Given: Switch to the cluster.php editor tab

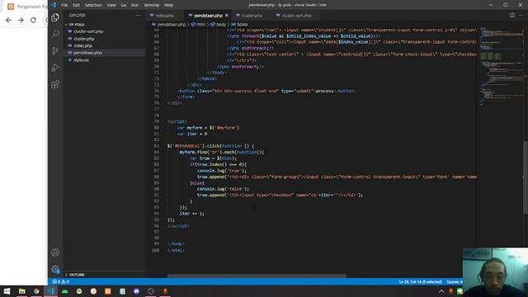Looking at the screenshot, I should (x=252, y=16).
